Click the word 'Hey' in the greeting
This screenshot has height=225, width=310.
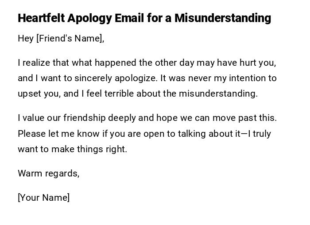tap(26, 38)
